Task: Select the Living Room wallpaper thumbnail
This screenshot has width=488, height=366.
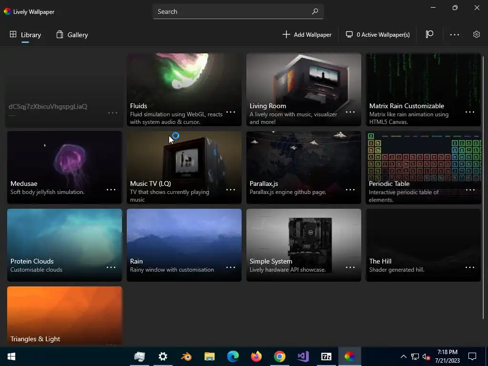Action: coord(304,90)
